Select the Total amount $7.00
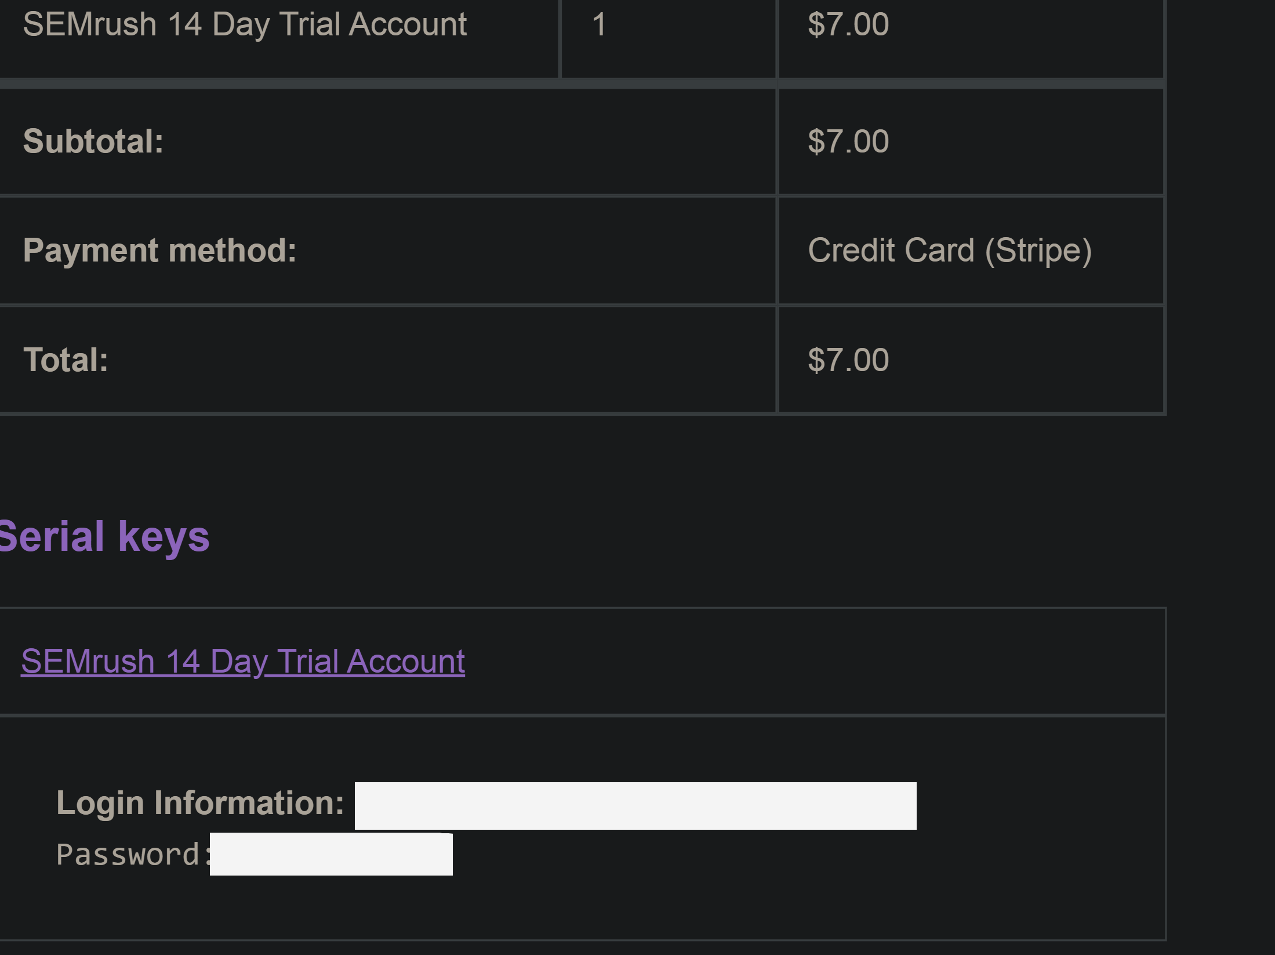Viewport: 1275px width, 955px height. click(848, 360)
